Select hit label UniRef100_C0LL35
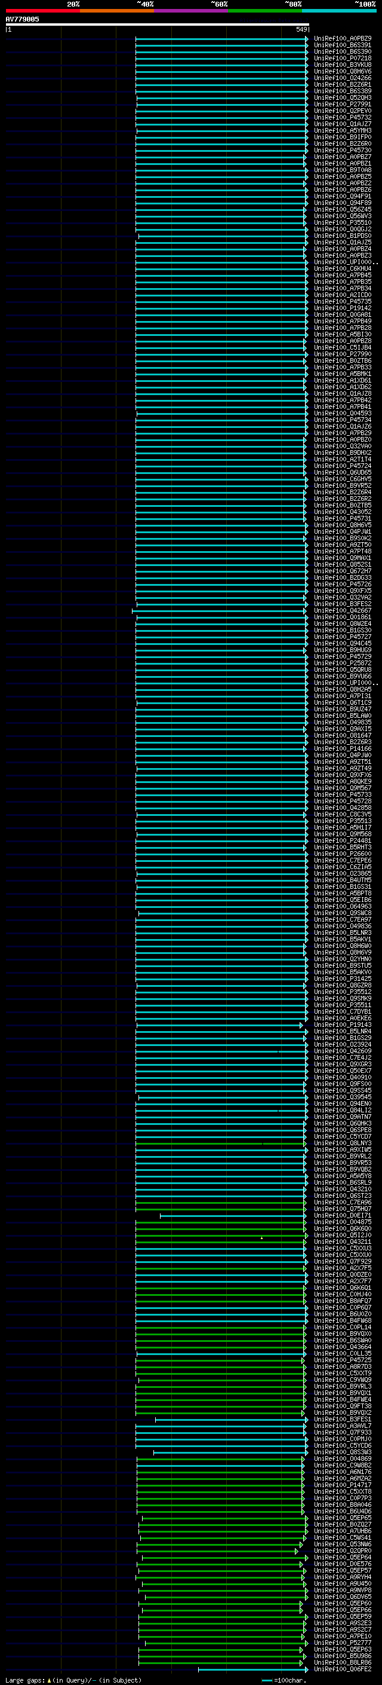Screen dimensions: 382x1685 point(342,1353)
